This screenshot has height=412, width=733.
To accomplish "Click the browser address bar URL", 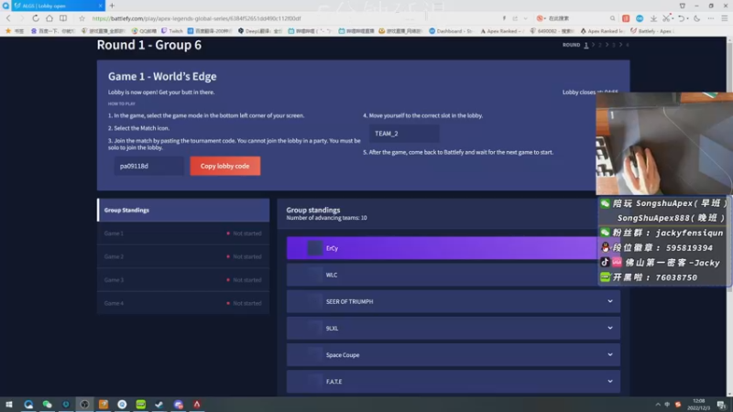I will click(x=196, y=18).
